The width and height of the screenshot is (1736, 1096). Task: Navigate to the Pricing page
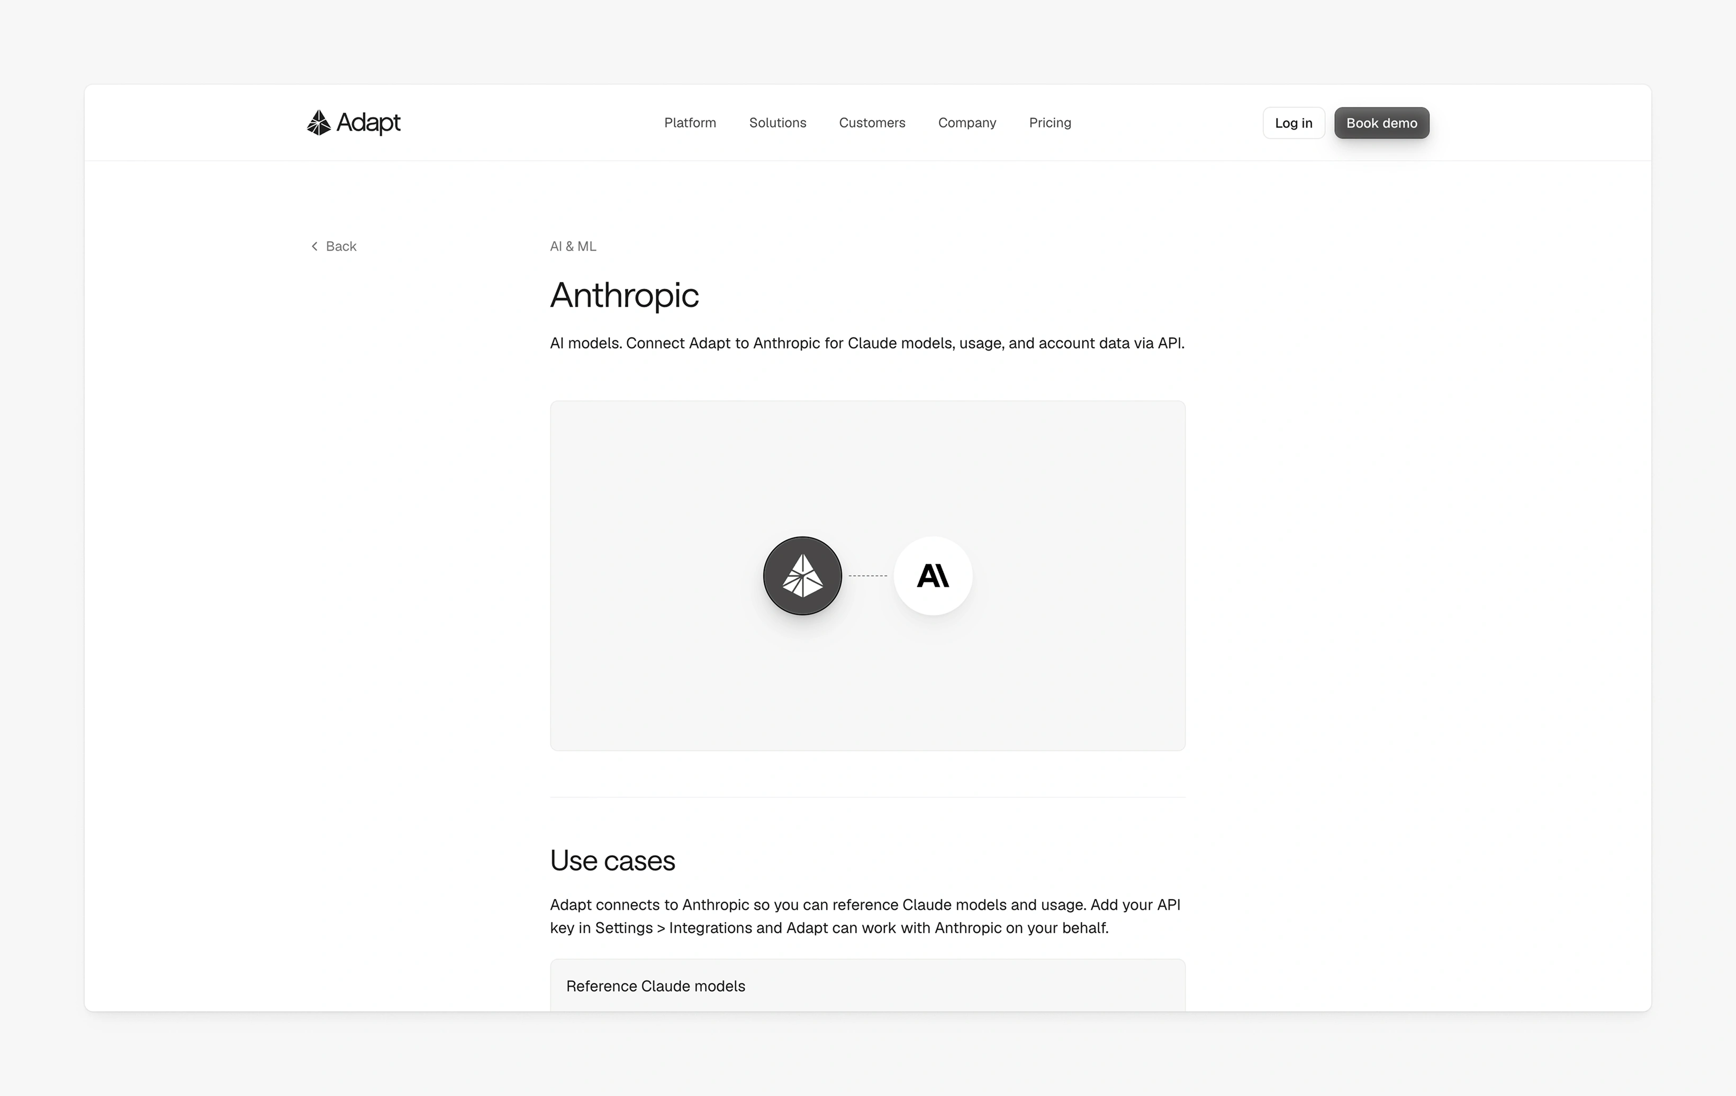click(x=1050, y=123)
